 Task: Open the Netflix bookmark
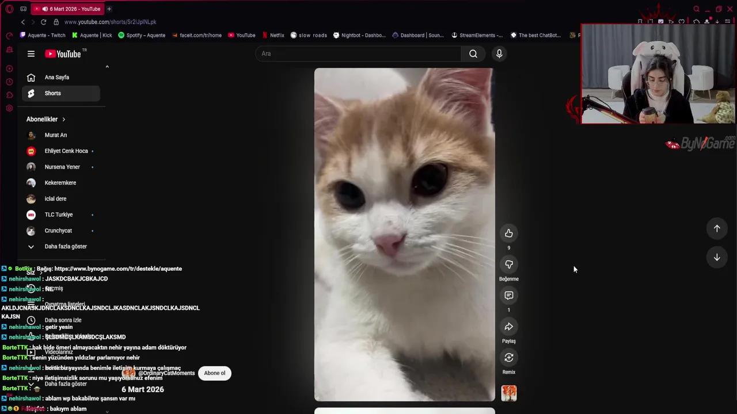click(273, 35)
